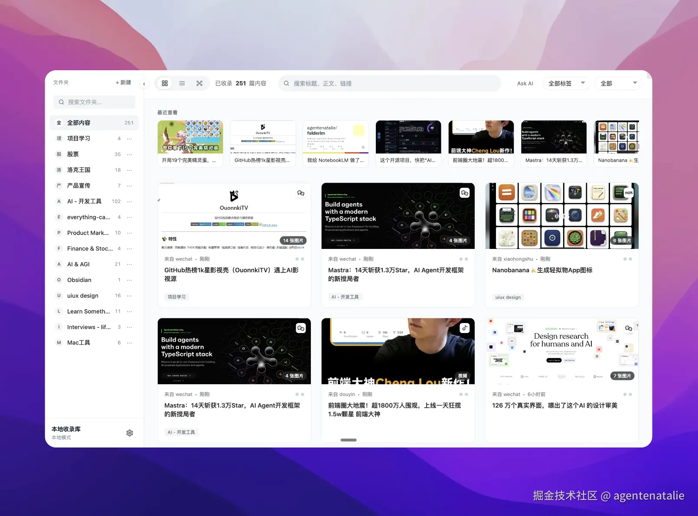The image size is (698, 516).
Task: Click more options dots for AI & AGI folder
Action: (130, 265)
